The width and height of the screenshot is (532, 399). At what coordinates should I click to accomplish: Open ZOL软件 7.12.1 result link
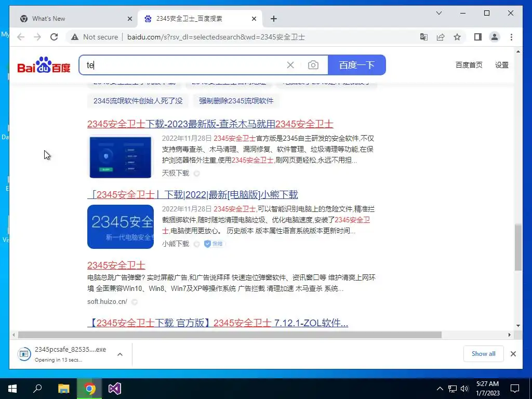(218, 323)
